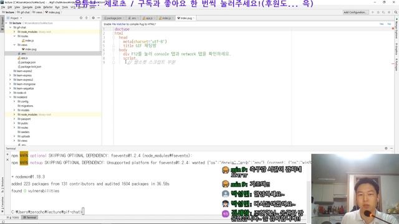Click the gif-chat breadcrumb in navigation bar
399x224 pixels.
click(x=24, y=12)
